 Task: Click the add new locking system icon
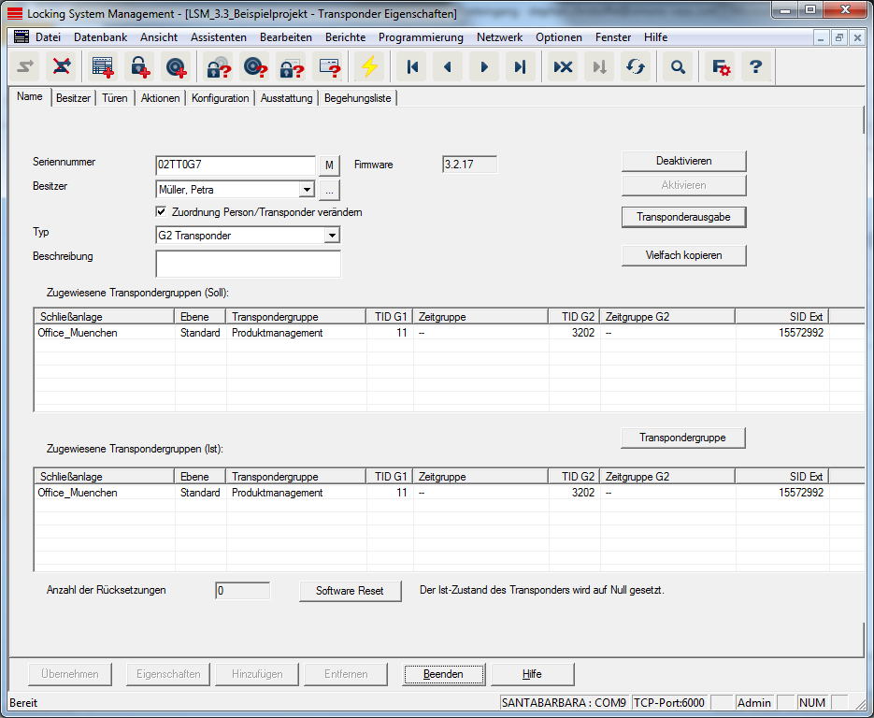click(102, 67)
